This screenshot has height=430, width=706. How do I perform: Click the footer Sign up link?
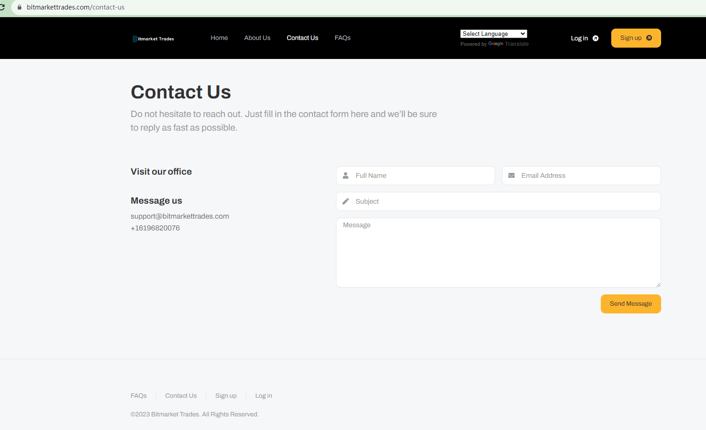point(226,396)
